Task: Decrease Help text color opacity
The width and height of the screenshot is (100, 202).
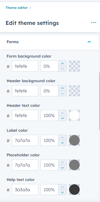Action: [x=63, y=192]
